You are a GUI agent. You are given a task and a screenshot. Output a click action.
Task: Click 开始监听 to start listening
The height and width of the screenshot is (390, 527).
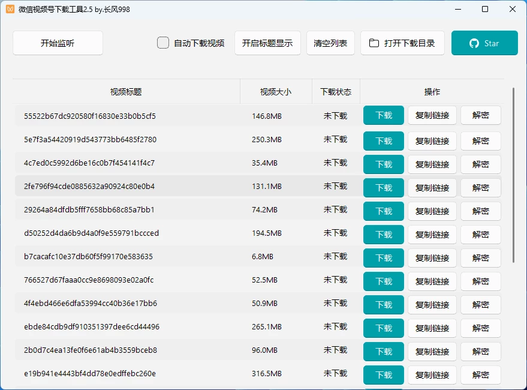[x=58, y=43]
